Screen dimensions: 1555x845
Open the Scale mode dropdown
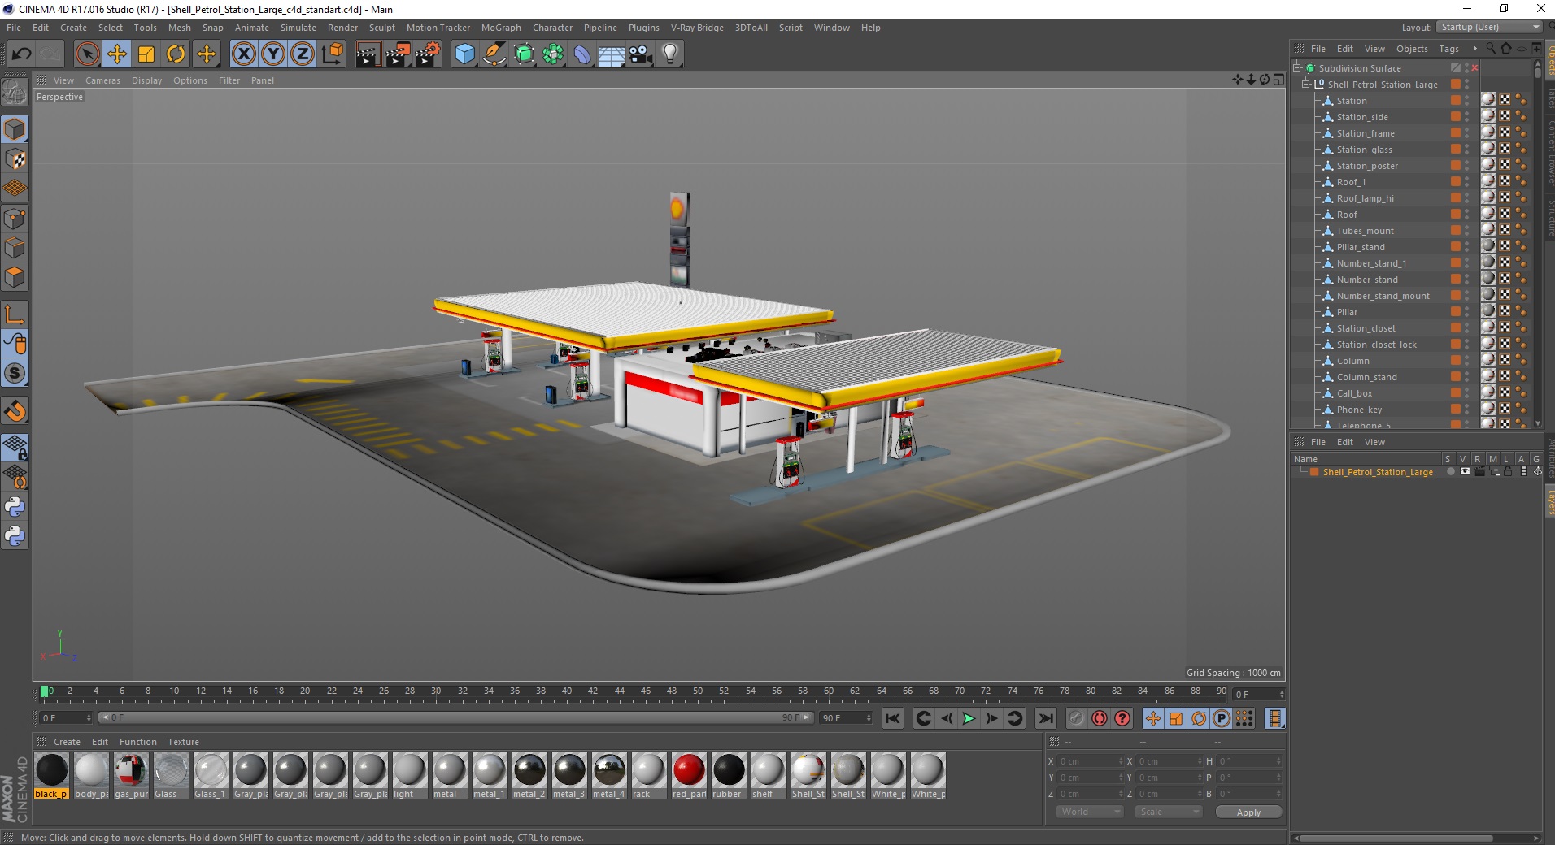pyautogui.click(x=1168, y=812)
